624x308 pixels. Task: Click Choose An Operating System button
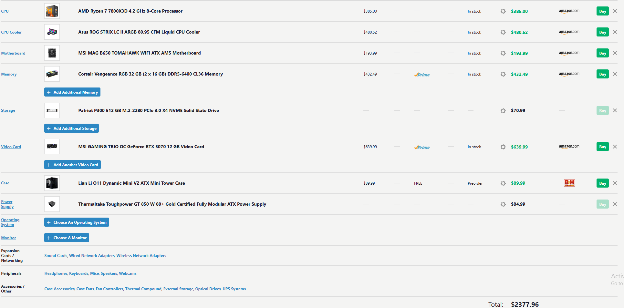[x=77, y=222]
